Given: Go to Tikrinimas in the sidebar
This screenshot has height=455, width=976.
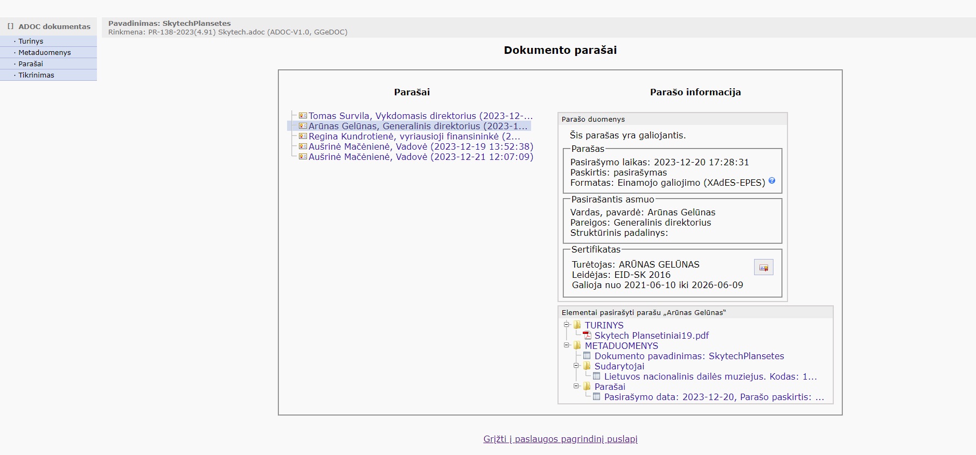Looking at the screenshot, I should (x=36, y=75).
